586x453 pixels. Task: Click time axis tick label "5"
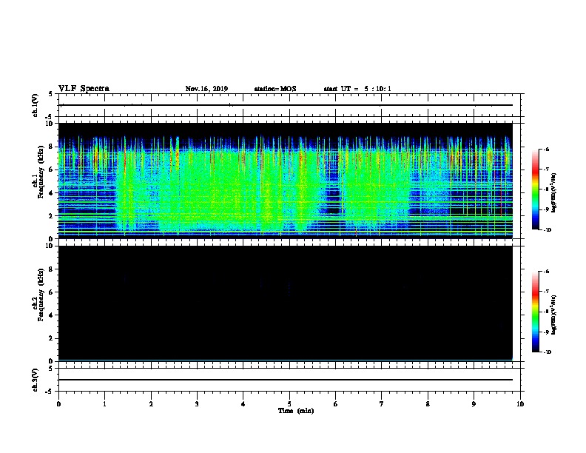point(289,404)
